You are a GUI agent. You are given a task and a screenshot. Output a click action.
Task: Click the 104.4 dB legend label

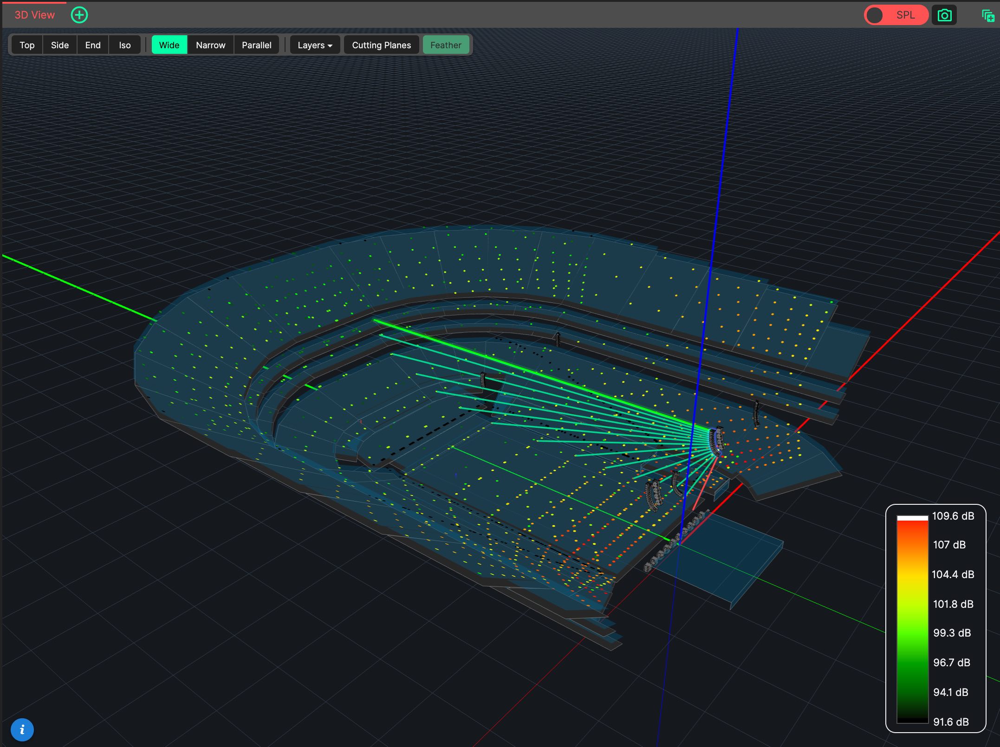(x=953, y=574)
